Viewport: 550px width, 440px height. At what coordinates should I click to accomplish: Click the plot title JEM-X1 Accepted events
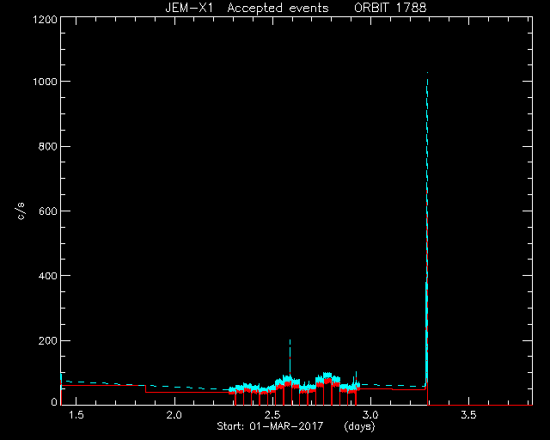click(x=247, y=8)
